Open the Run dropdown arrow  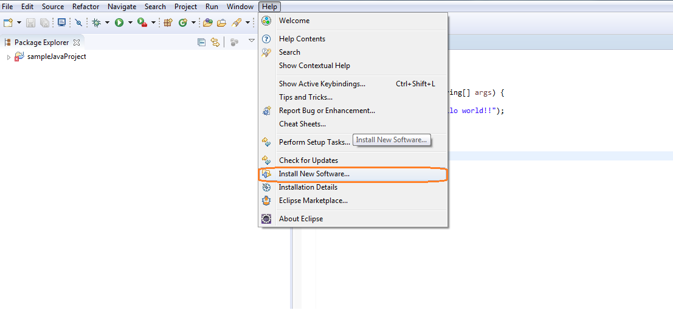130,22
